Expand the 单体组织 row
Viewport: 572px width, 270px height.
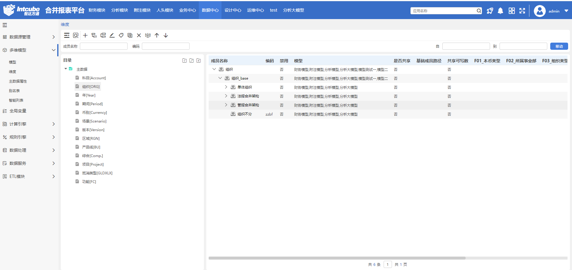[226, 87]
